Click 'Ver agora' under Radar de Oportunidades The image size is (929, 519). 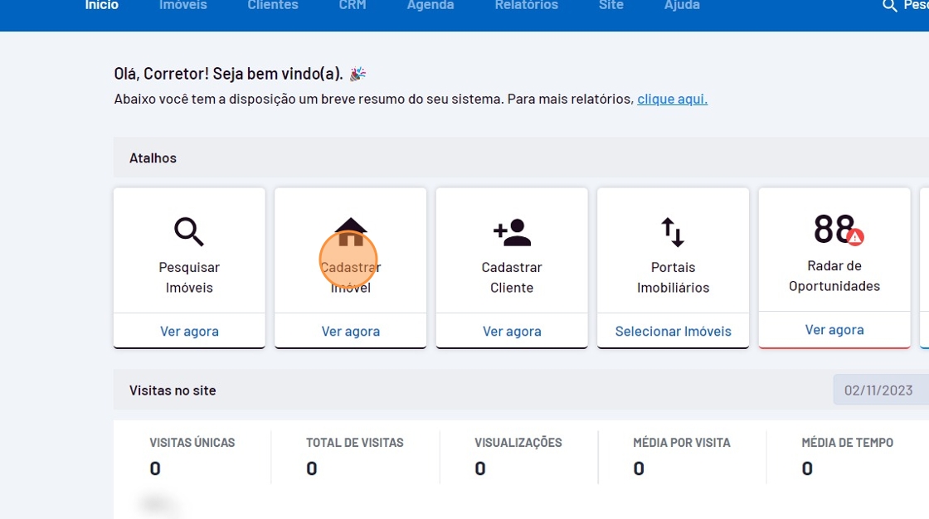[x=834, y=330]
